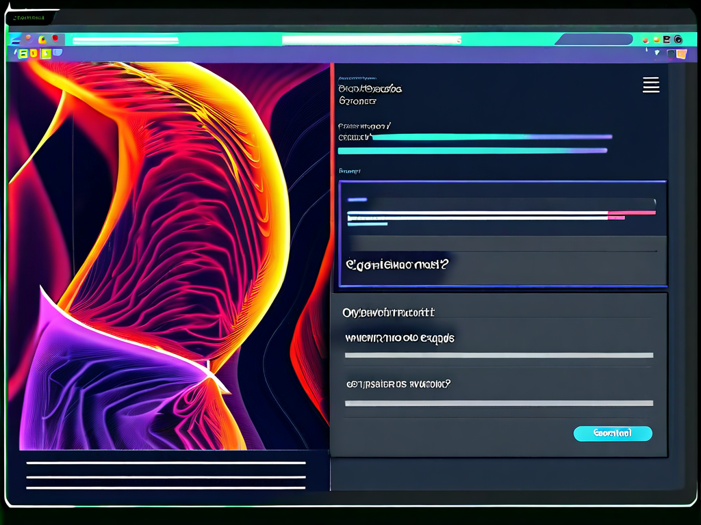Adjust the upper cyan-to-purple gradient slider
The width and height of the screenshot is (701, 525).
[492, 137]
